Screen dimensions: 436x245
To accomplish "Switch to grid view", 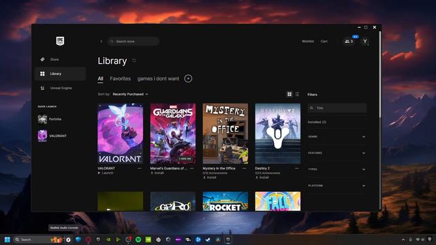I will pos(290,95).
